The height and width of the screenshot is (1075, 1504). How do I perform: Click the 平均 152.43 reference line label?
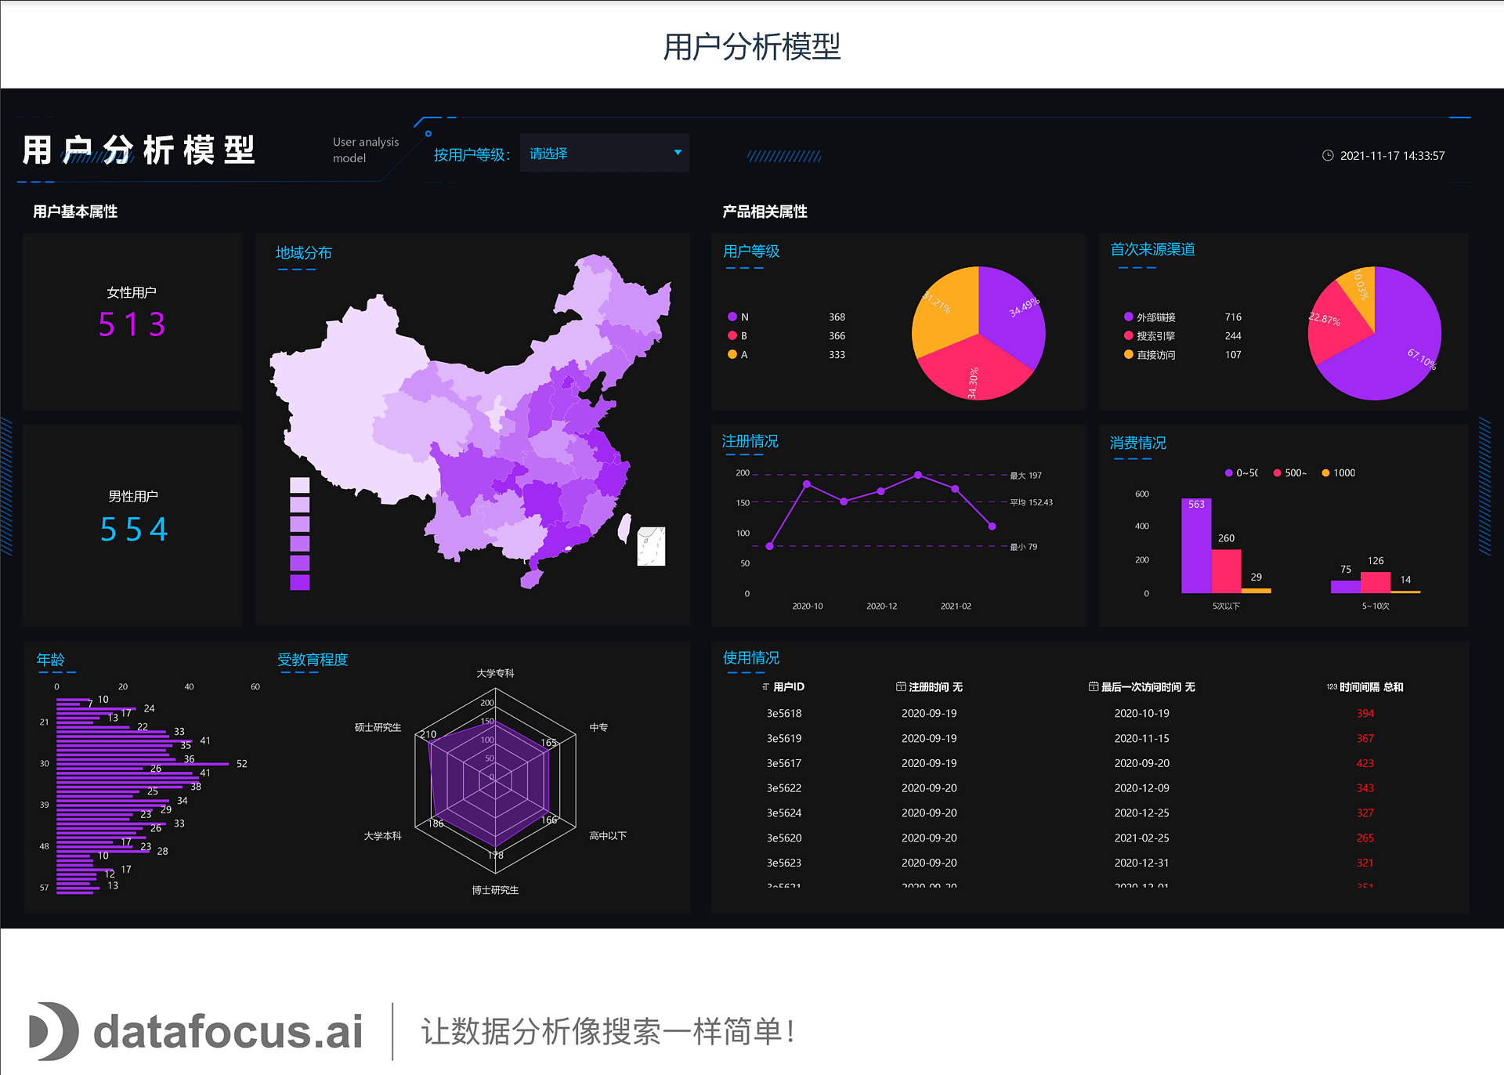tap(1031, 502)
